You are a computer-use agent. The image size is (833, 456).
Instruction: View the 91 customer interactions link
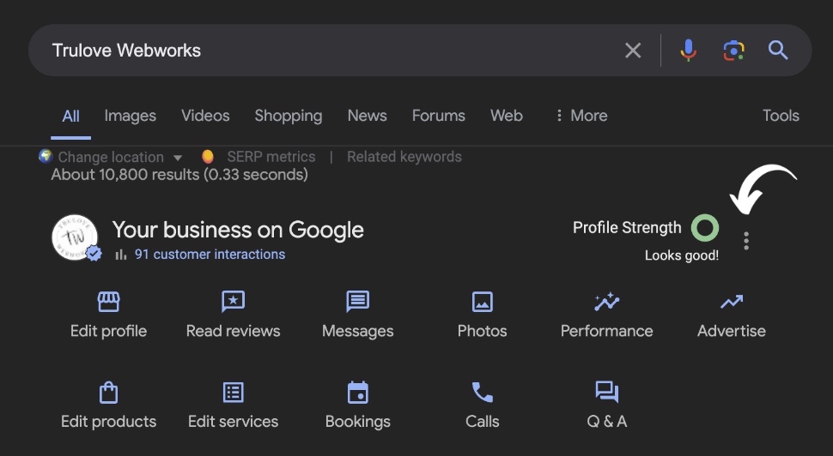(x=210, y=255)
